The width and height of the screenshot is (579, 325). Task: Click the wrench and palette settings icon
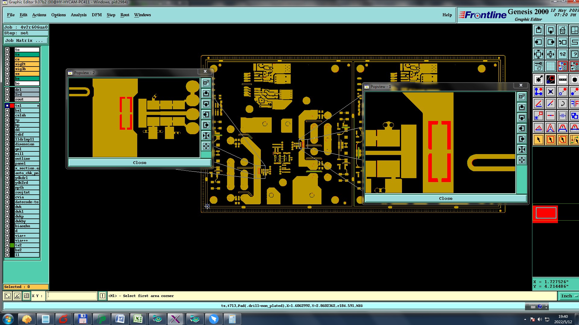pos(539,66)
